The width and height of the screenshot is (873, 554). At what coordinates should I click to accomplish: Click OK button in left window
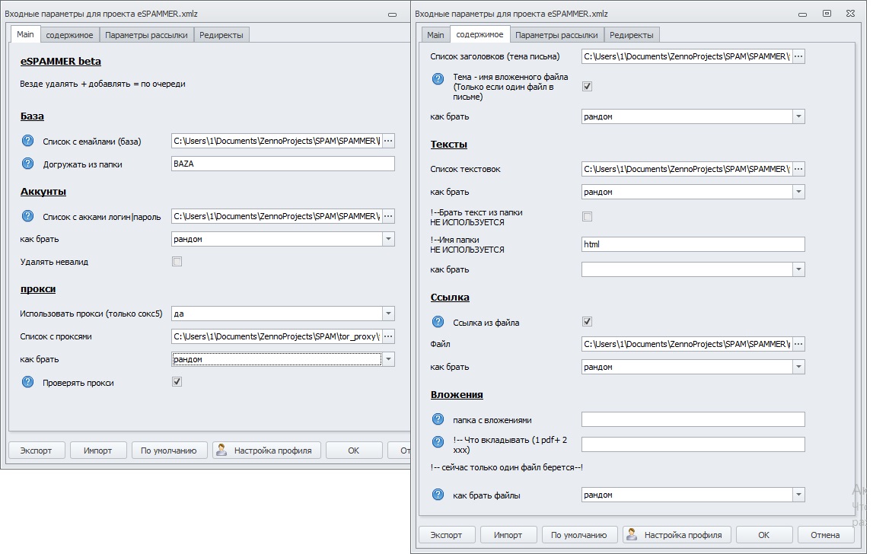(354, 451)
